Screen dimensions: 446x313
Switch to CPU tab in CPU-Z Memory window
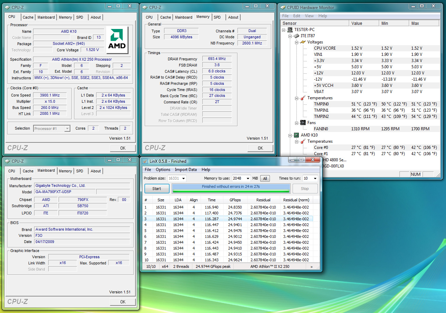(149, 17)
